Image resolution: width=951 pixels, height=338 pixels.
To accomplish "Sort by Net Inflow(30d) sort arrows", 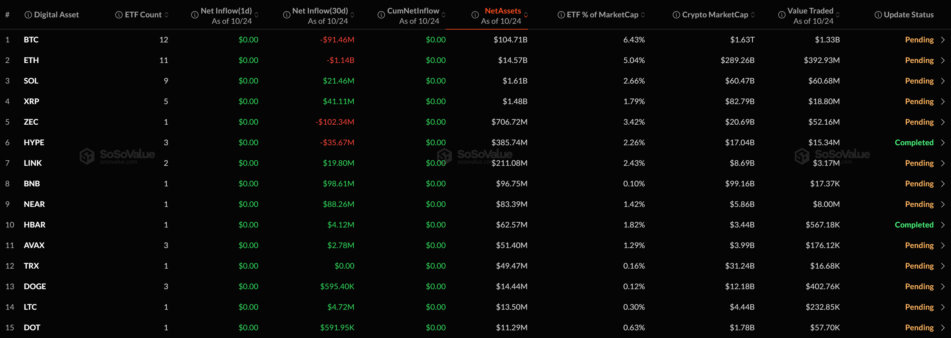I will pyautogui.click(x=352, y=15).
